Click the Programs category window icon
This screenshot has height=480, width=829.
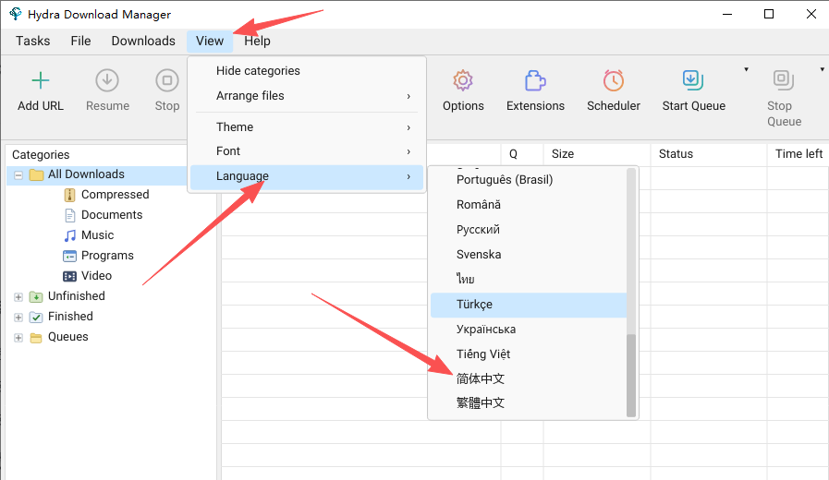pyautogui.click(x=70, y=256)
